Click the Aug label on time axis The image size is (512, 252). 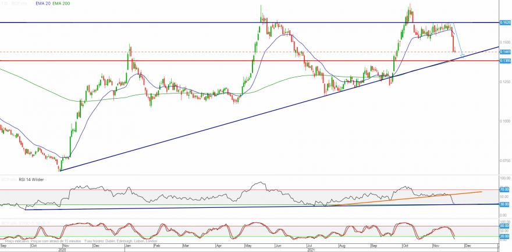point(342,246)
